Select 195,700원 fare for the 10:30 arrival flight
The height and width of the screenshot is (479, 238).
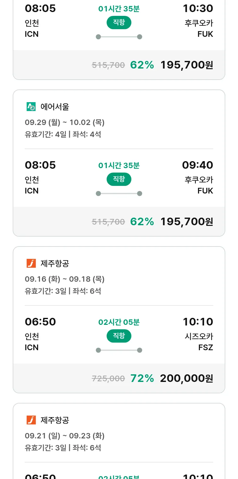point(186,65)
